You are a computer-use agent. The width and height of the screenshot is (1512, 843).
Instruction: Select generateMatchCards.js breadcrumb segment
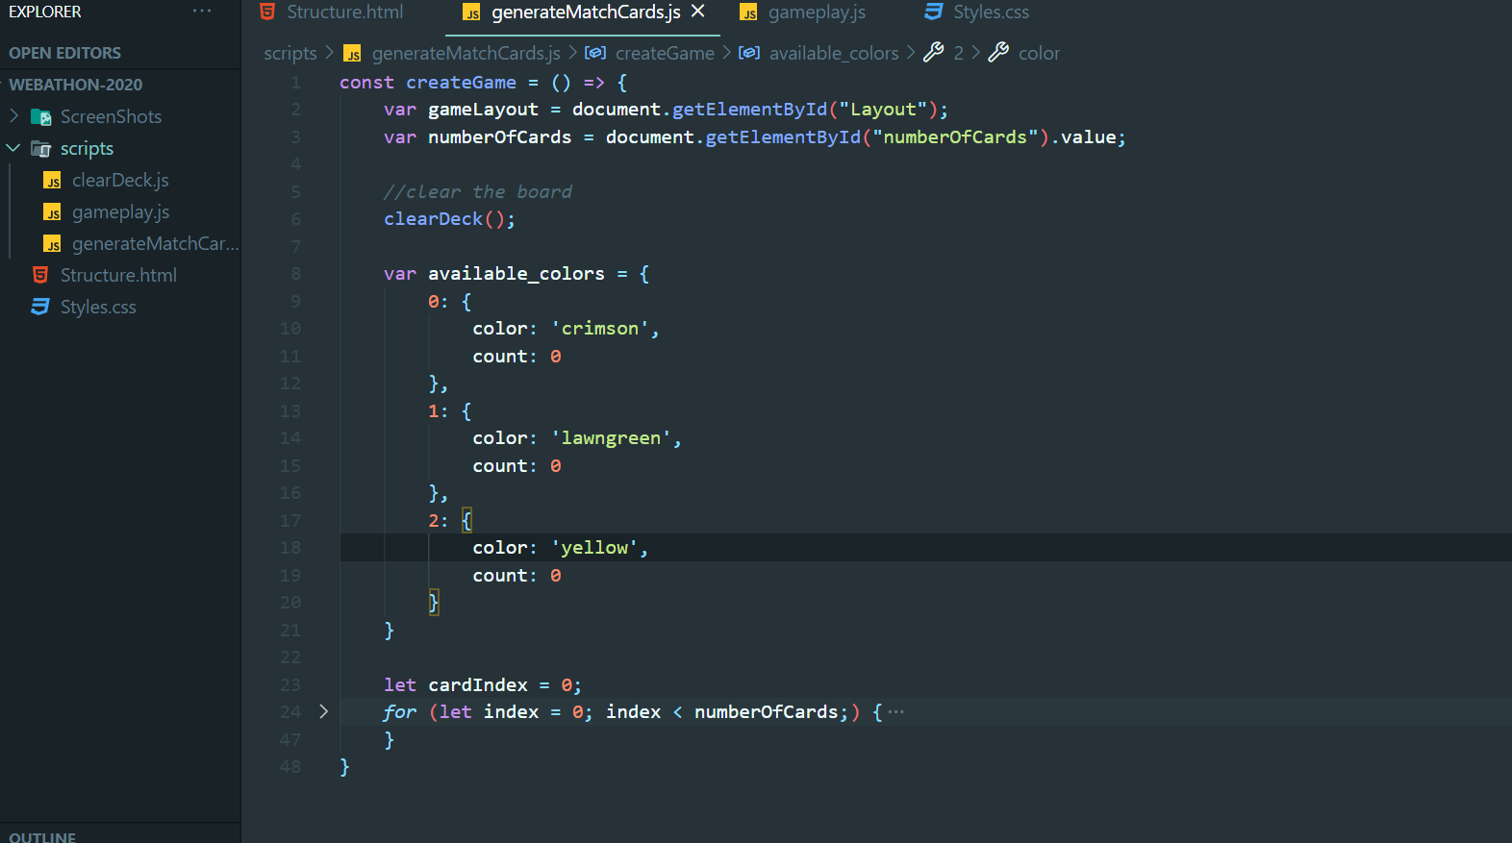coord(466,53)
